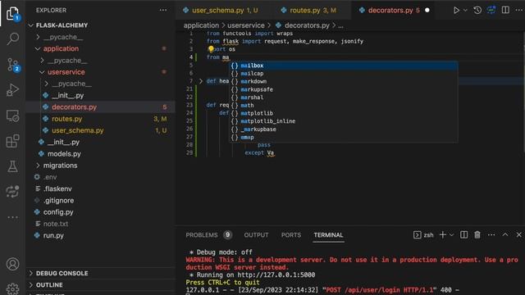525x295 pixels.
Task: Select the zsh terminal instance
Action: click(x=423, y=235)
